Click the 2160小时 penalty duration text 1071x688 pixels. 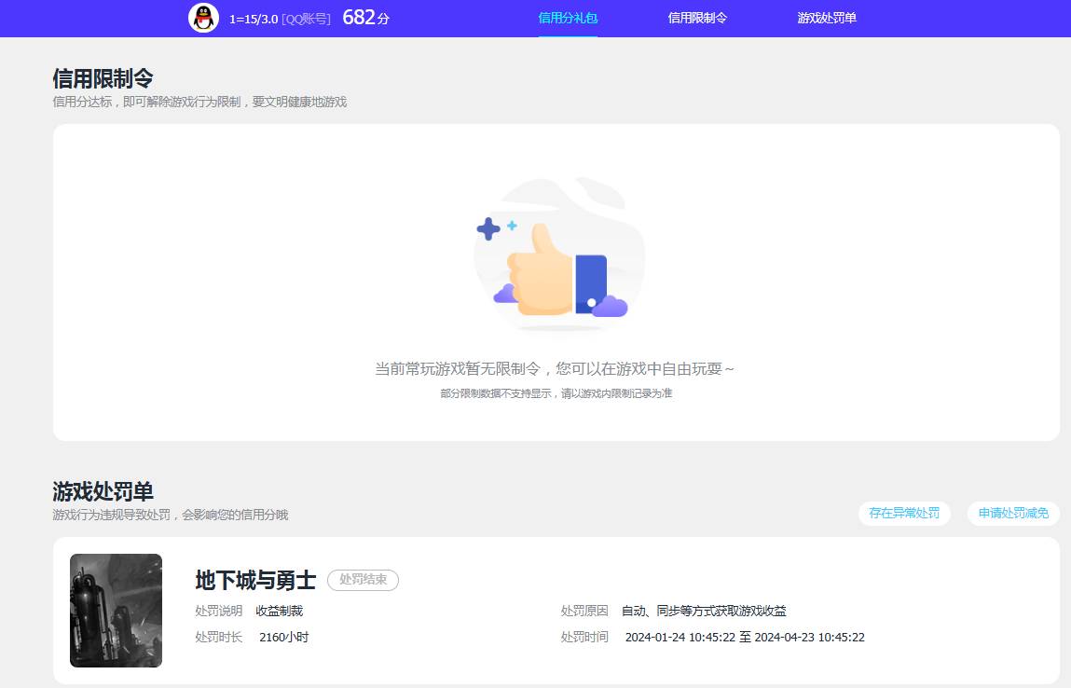(284, 637)
